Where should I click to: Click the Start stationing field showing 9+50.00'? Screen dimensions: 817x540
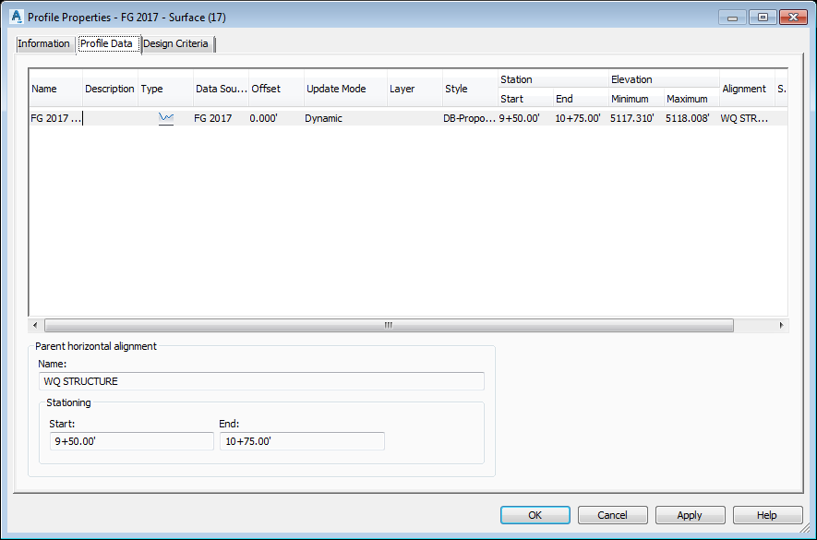pyautogui.click(x=131, y=440)
